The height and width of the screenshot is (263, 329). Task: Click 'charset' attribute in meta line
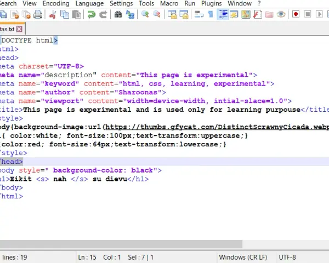coord(34,66)
